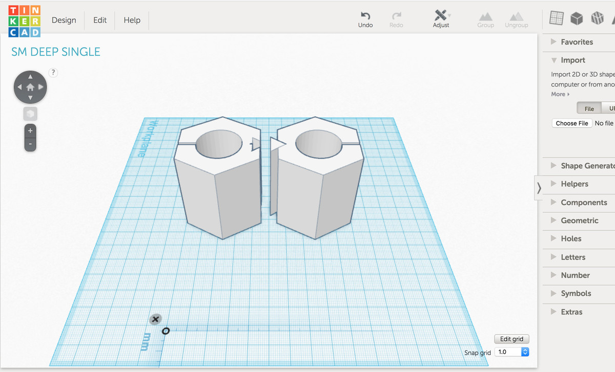Click the Tinkercad logo
Image resolution: width=615 pixels, height=372 pixels.
[24, 21]
